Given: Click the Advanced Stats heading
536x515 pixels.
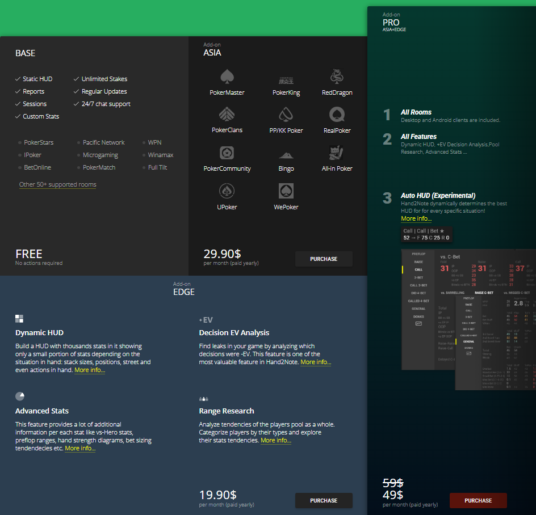Looking at the screenshot, I should [x=41, y=411].
